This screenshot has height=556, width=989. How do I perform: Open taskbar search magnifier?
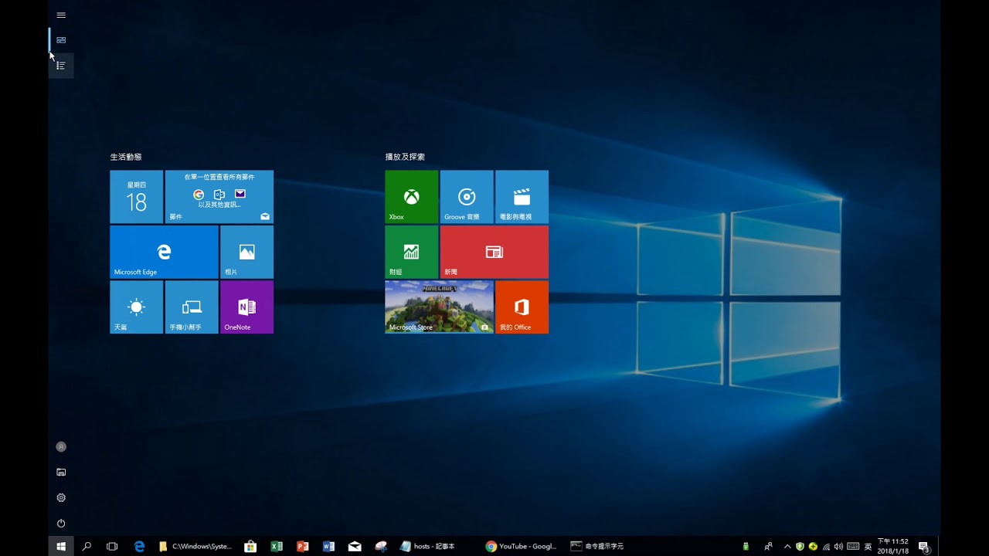(x=87, y=546)
